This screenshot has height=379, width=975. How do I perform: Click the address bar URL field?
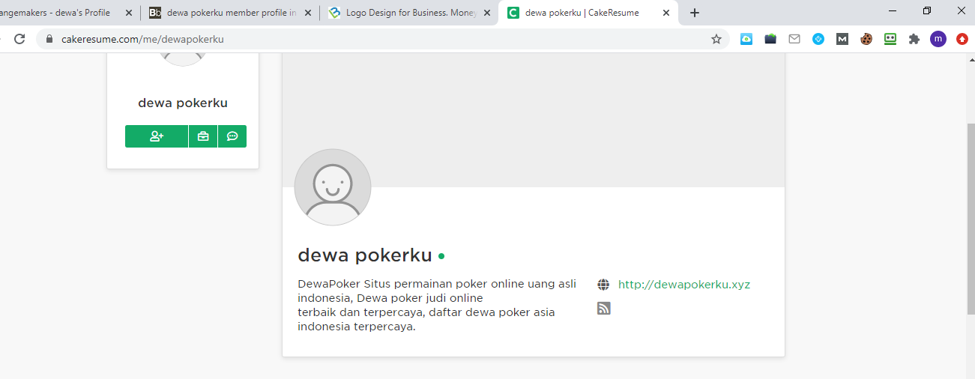pyautogui.click(x=375, y=39)
